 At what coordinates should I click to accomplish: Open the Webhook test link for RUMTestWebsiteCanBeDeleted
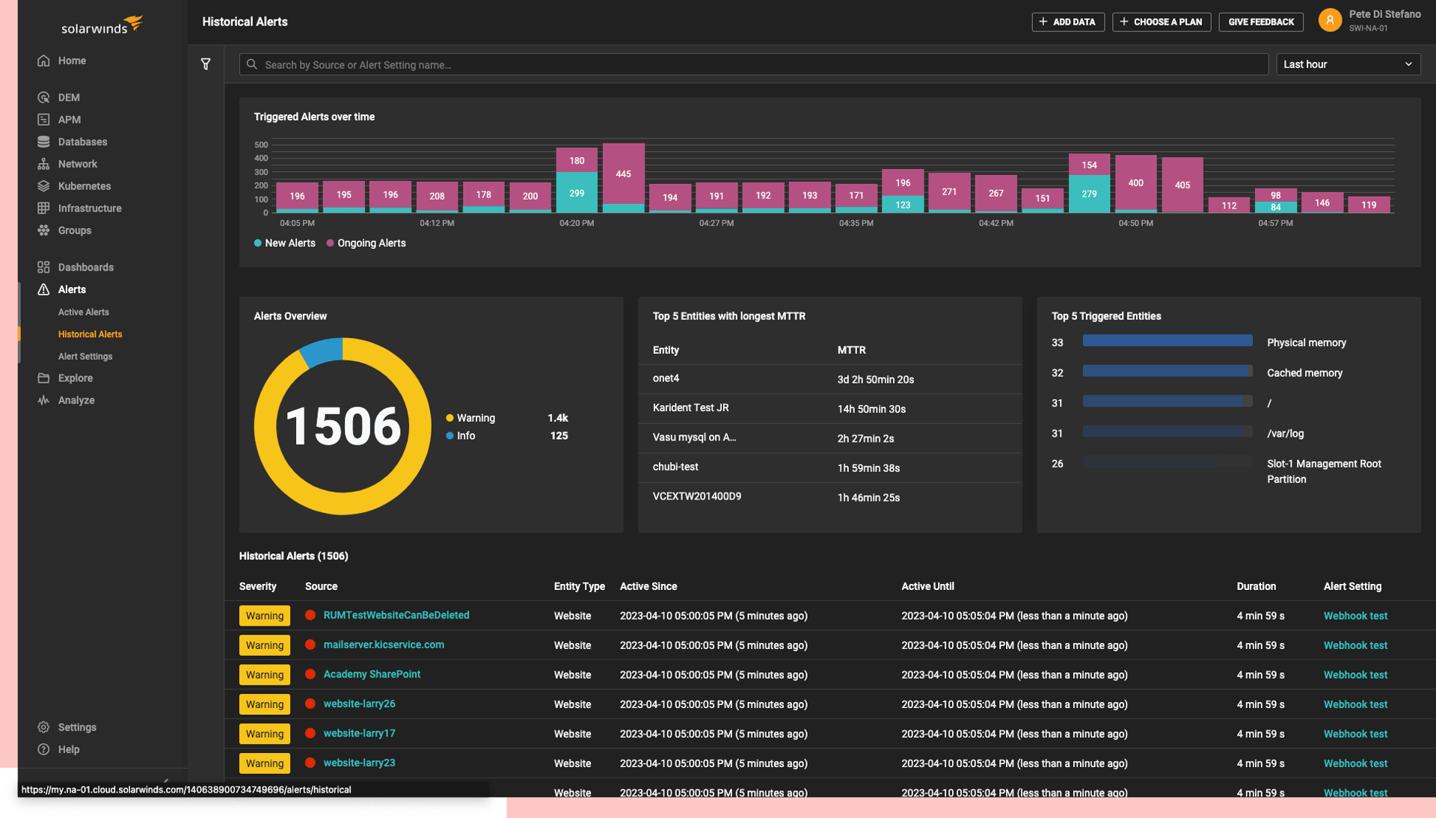[x=1354, y=615]
